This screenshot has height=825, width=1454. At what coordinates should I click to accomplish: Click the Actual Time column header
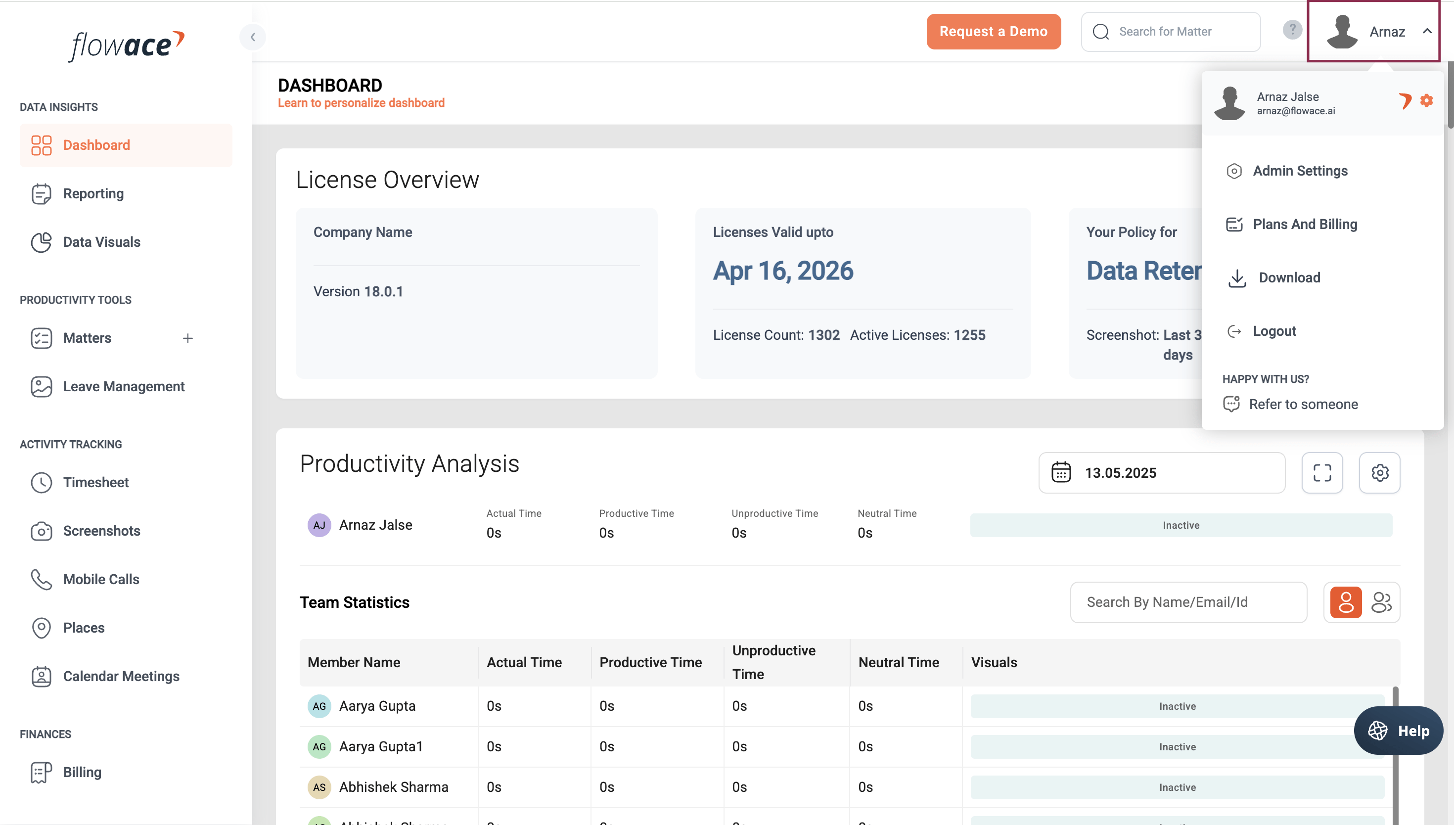pyautogui.click(x=524, y=663)
